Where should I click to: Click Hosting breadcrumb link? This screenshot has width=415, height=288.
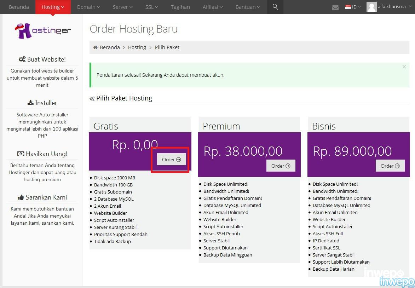(137, 47)
